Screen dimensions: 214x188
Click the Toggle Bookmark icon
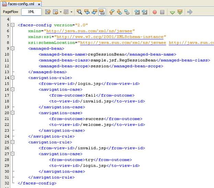127,12
